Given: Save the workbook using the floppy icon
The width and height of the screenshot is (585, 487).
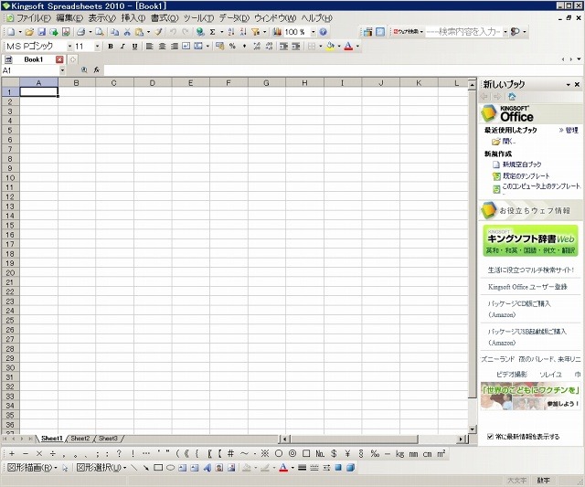Looking at the screenshot, I should coord(41,32).
